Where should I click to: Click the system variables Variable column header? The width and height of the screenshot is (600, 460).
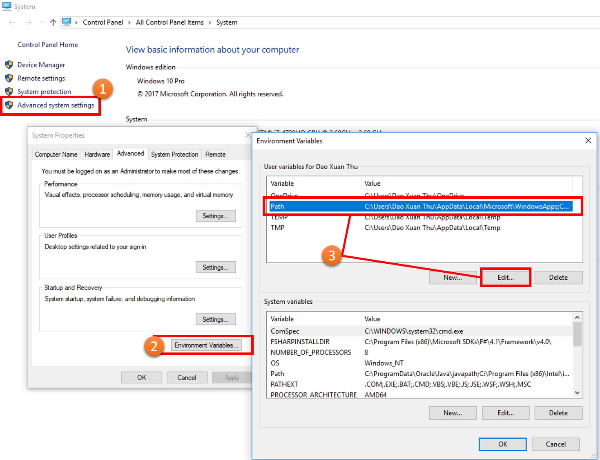pyautogui.click(x=314, y=319)
